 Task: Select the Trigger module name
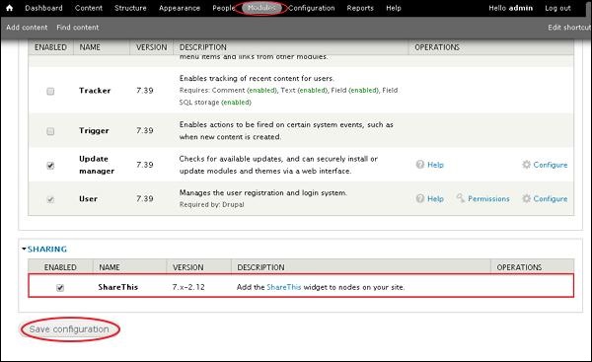point(94,130)
